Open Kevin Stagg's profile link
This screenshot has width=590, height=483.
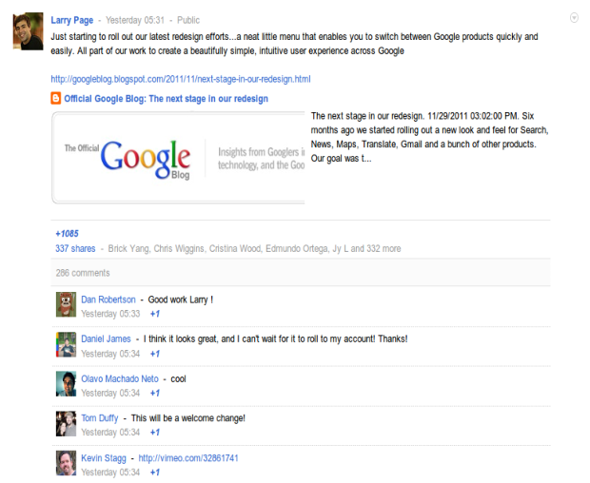[x=104, y=458]
